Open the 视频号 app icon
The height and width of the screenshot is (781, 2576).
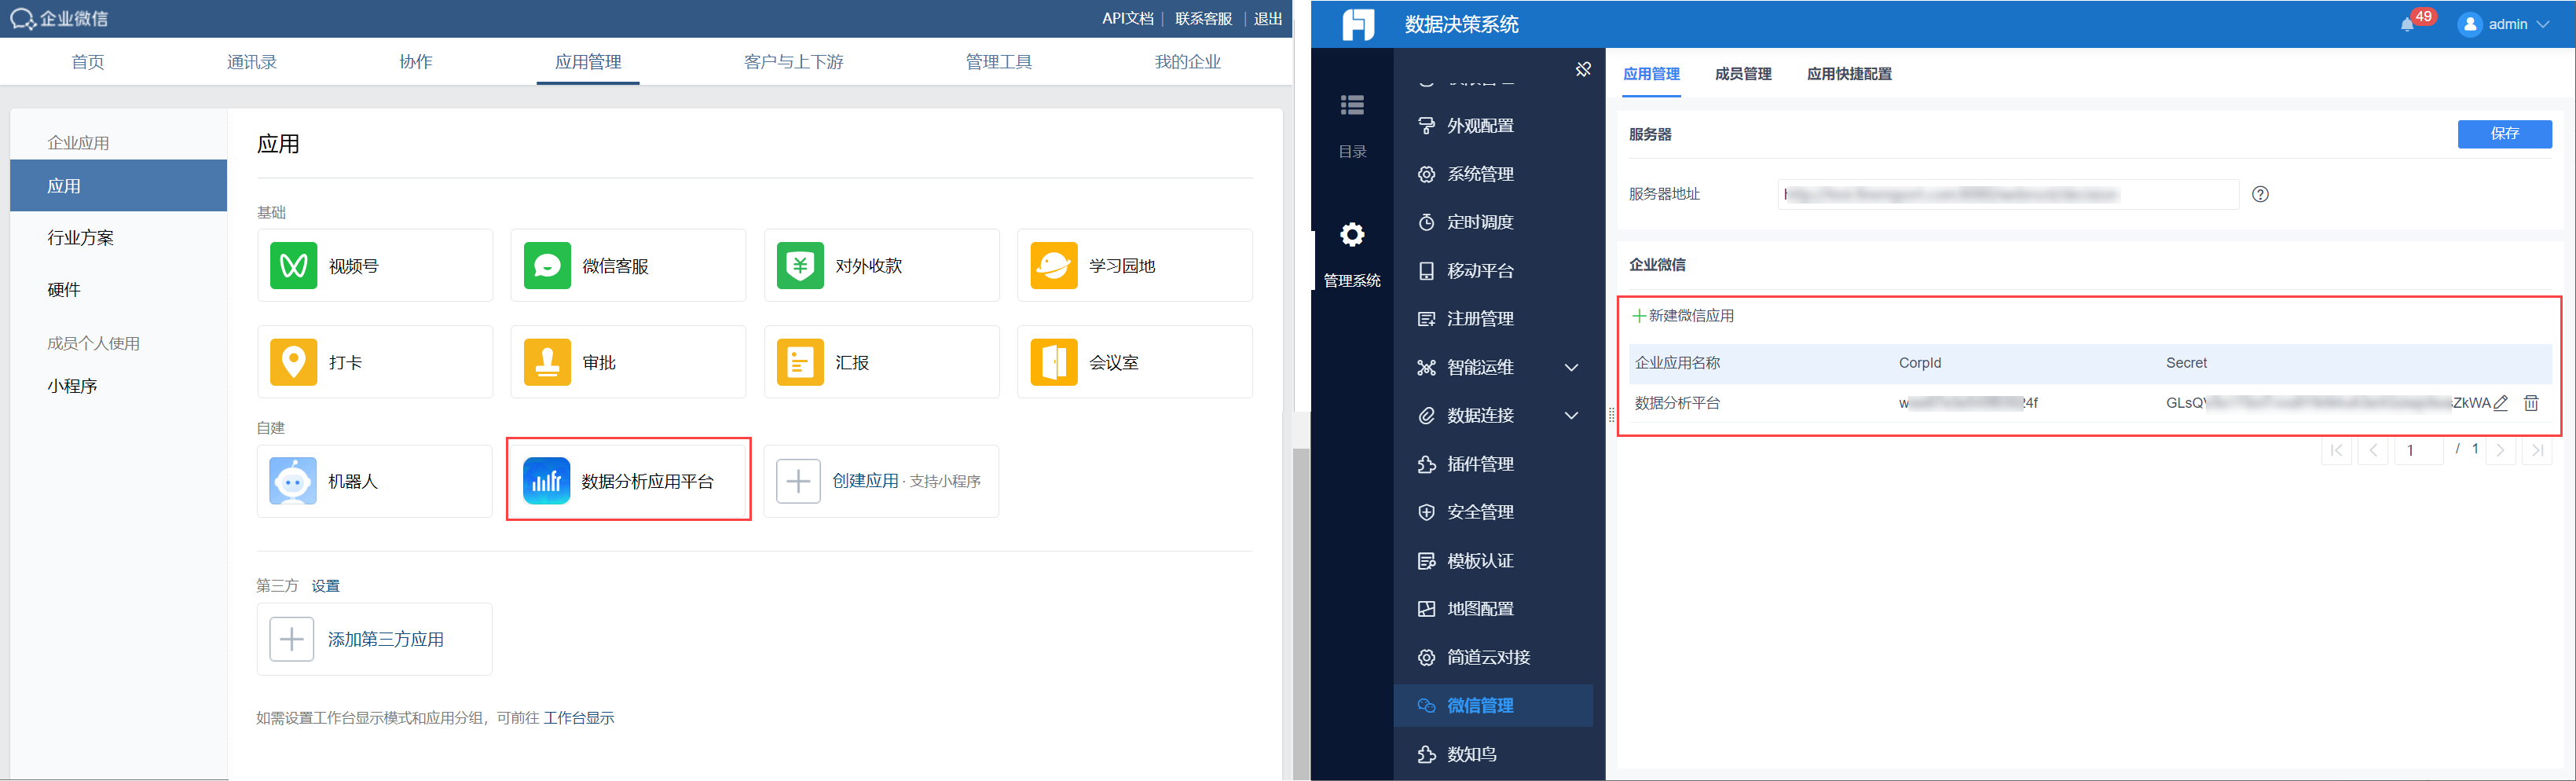coord(293,265)
